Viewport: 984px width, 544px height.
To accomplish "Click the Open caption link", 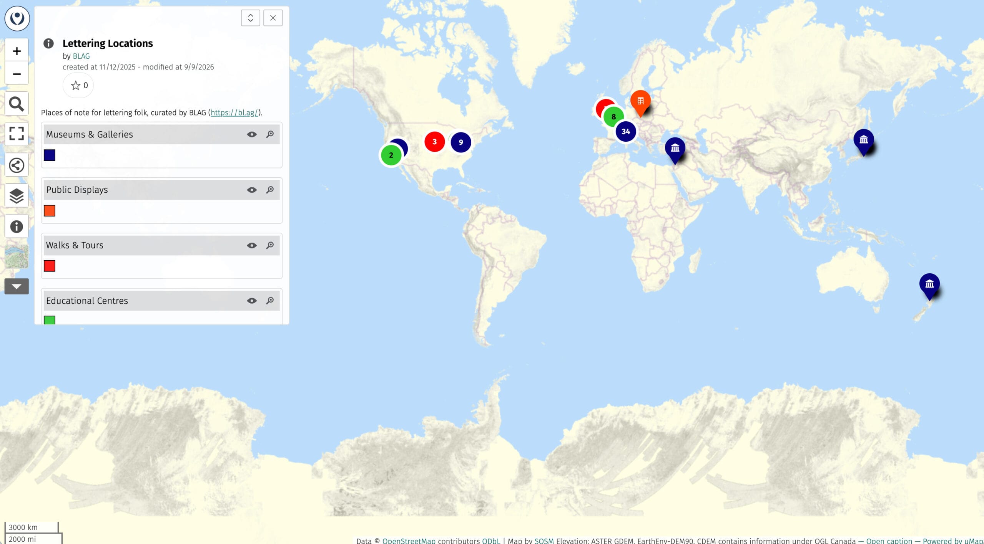I will 889,540.
